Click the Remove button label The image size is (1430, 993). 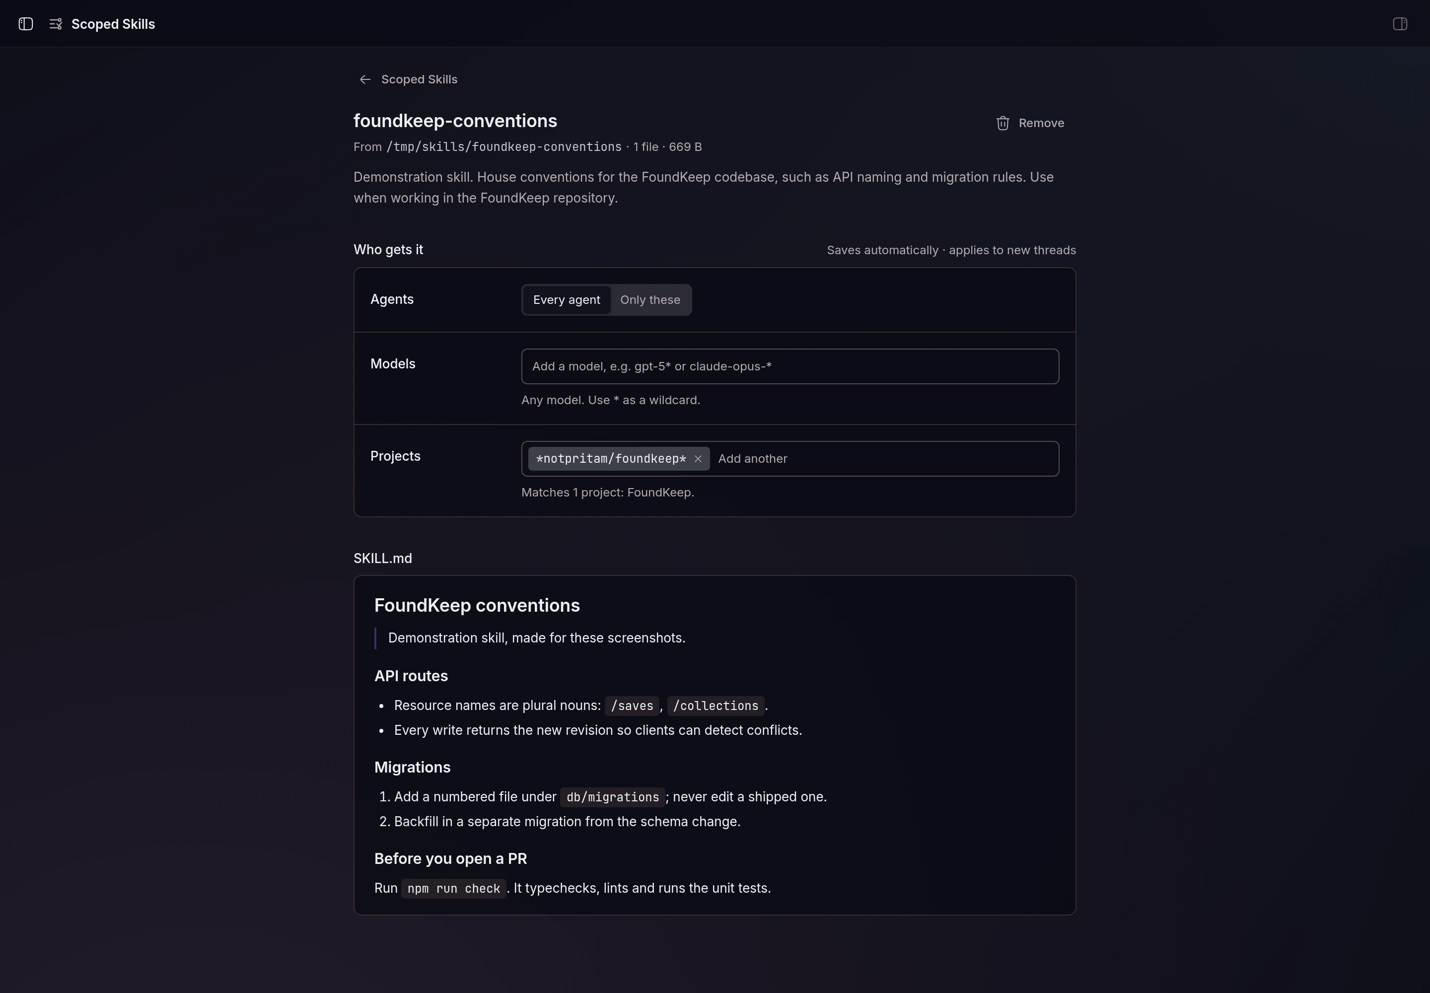(x=1041, y=123)
